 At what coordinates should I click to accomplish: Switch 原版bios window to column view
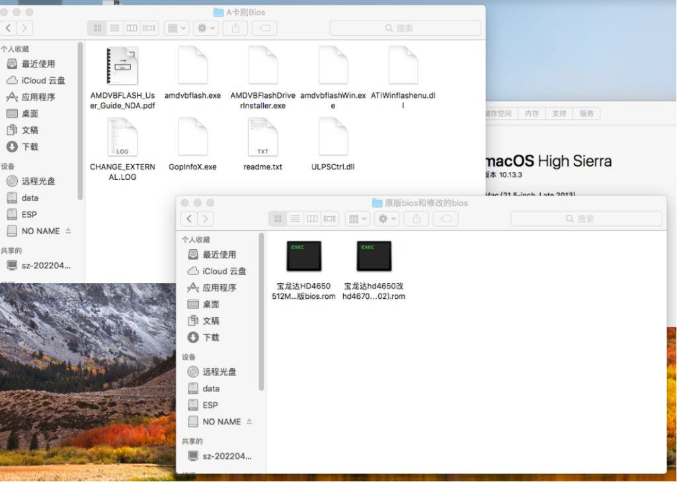click(313, 219)
